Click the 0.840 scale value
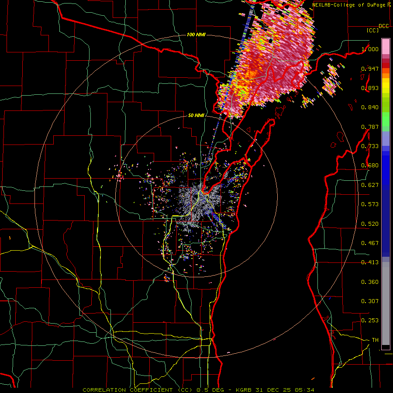This screenshot has width=393, height=393. (370, 107)
